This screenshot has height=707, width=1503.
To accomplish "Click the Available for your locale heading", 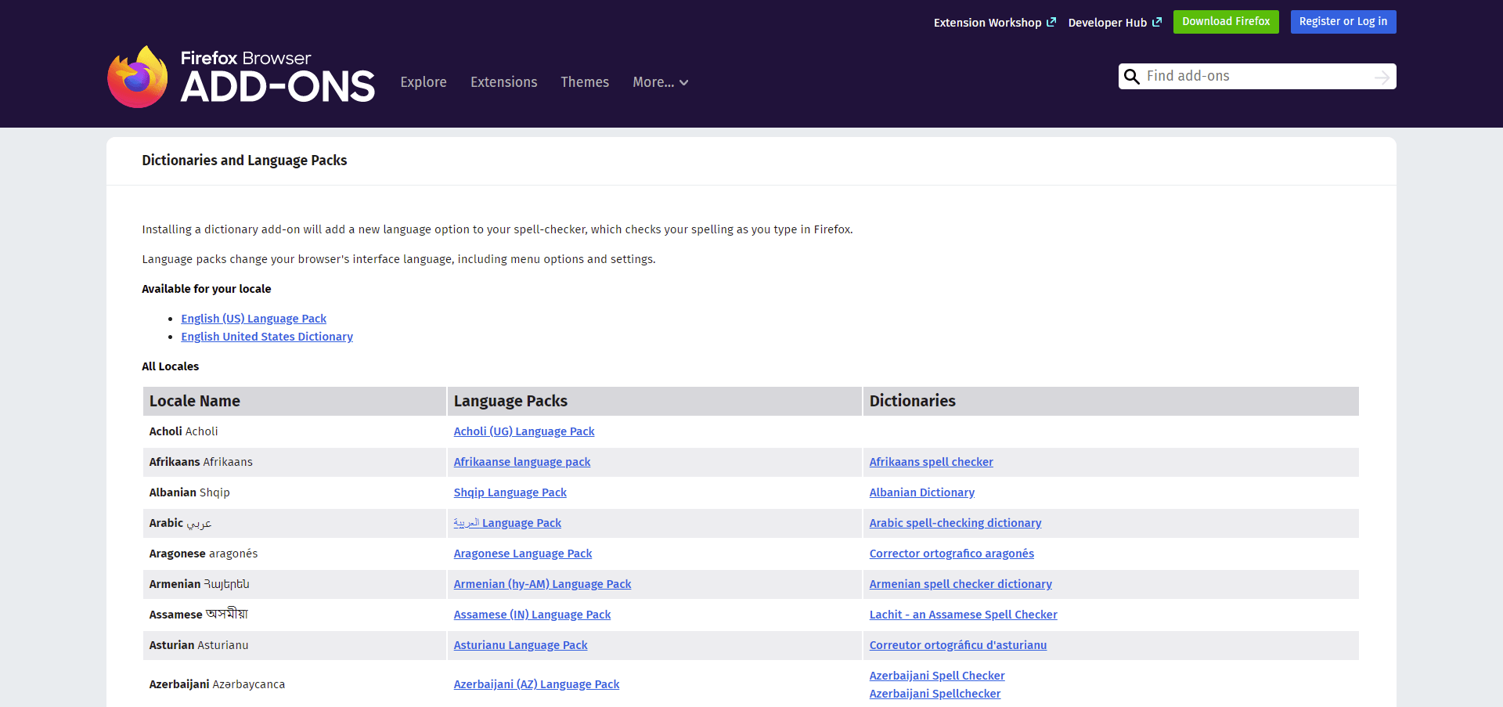I will click(207, 289).
